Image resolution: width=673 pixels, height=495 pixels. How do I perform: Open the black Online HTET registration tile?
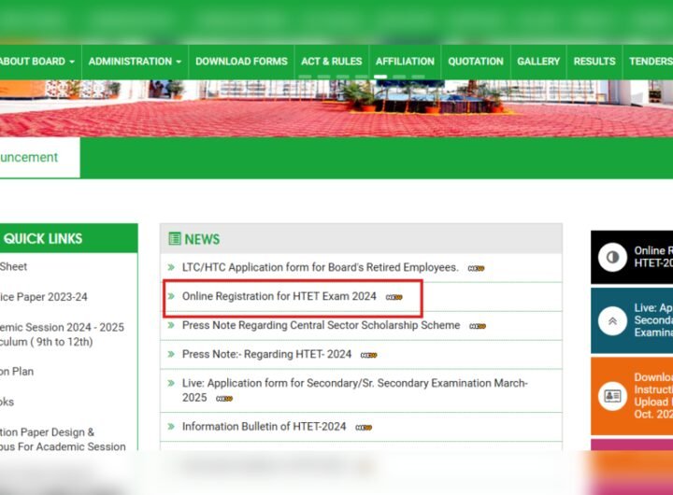point(632,258)
